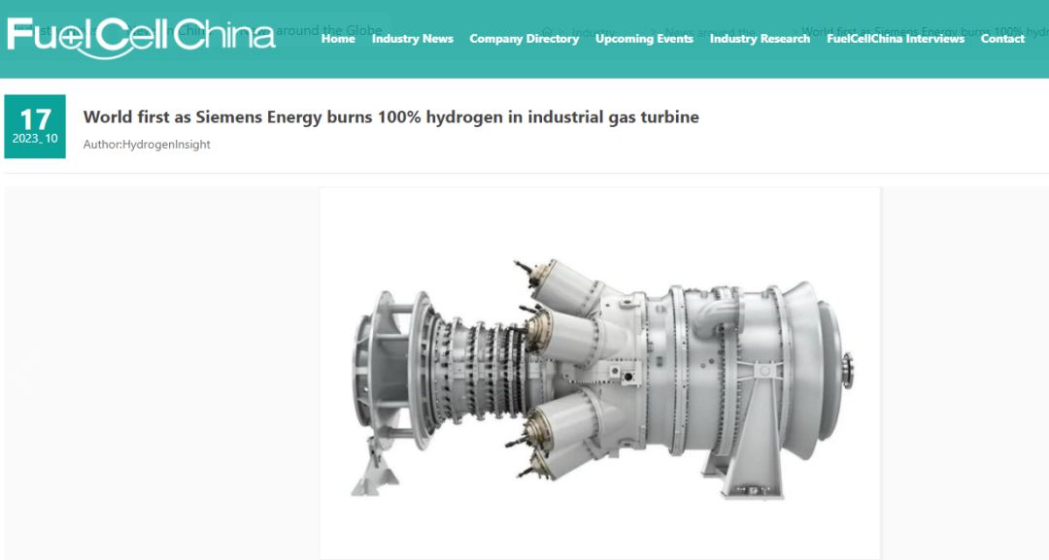Screen dimensions: 1049x560
Task: Click the day number 17 in date badge
Action: (35, 119)
